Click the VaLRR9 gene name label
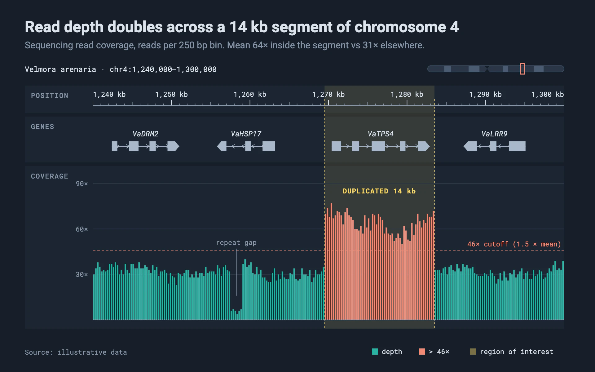 (495, 134)
